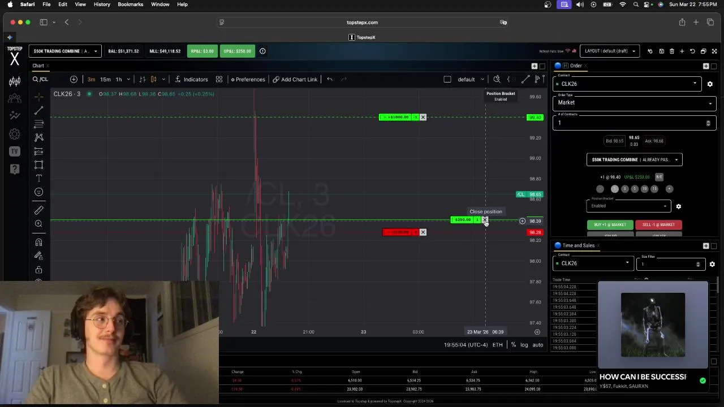Cancel the red stop loss order
The image size is (724, 407).
click(x=423, y=232)
